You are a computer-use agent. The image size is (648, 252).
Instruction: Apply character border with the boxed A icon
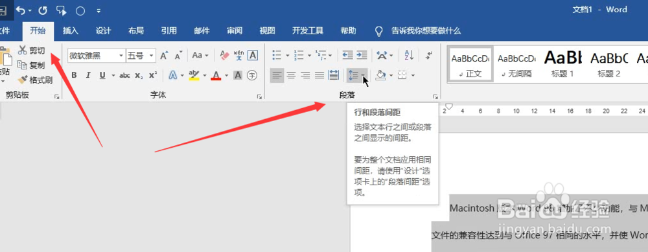pos(253,55)
